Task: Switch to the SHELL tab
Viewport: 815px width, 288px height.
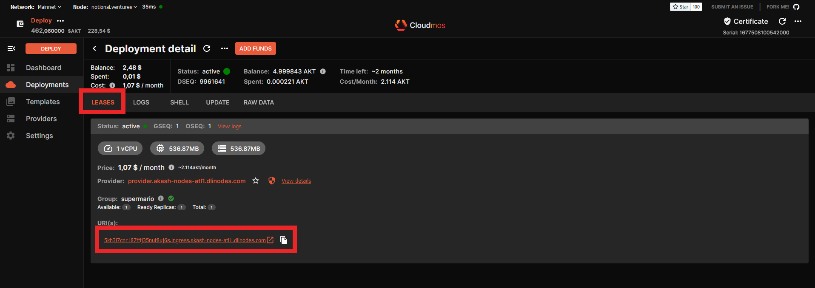Action: [179, 102]
